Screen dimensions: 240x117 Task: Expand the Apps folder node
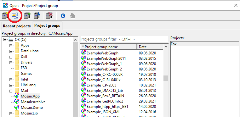coord(11,46)
